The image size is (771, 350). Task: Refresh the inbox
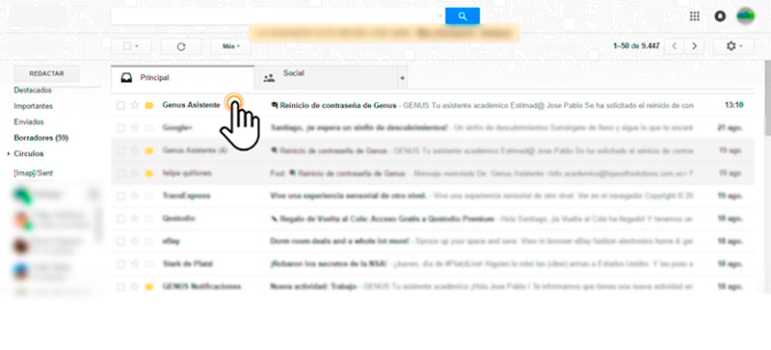[181, 46]
